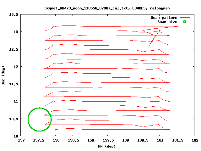Click the x-axis tick label 160.5
This screenshot has height=151, width=201.
[x=143, y=140]
